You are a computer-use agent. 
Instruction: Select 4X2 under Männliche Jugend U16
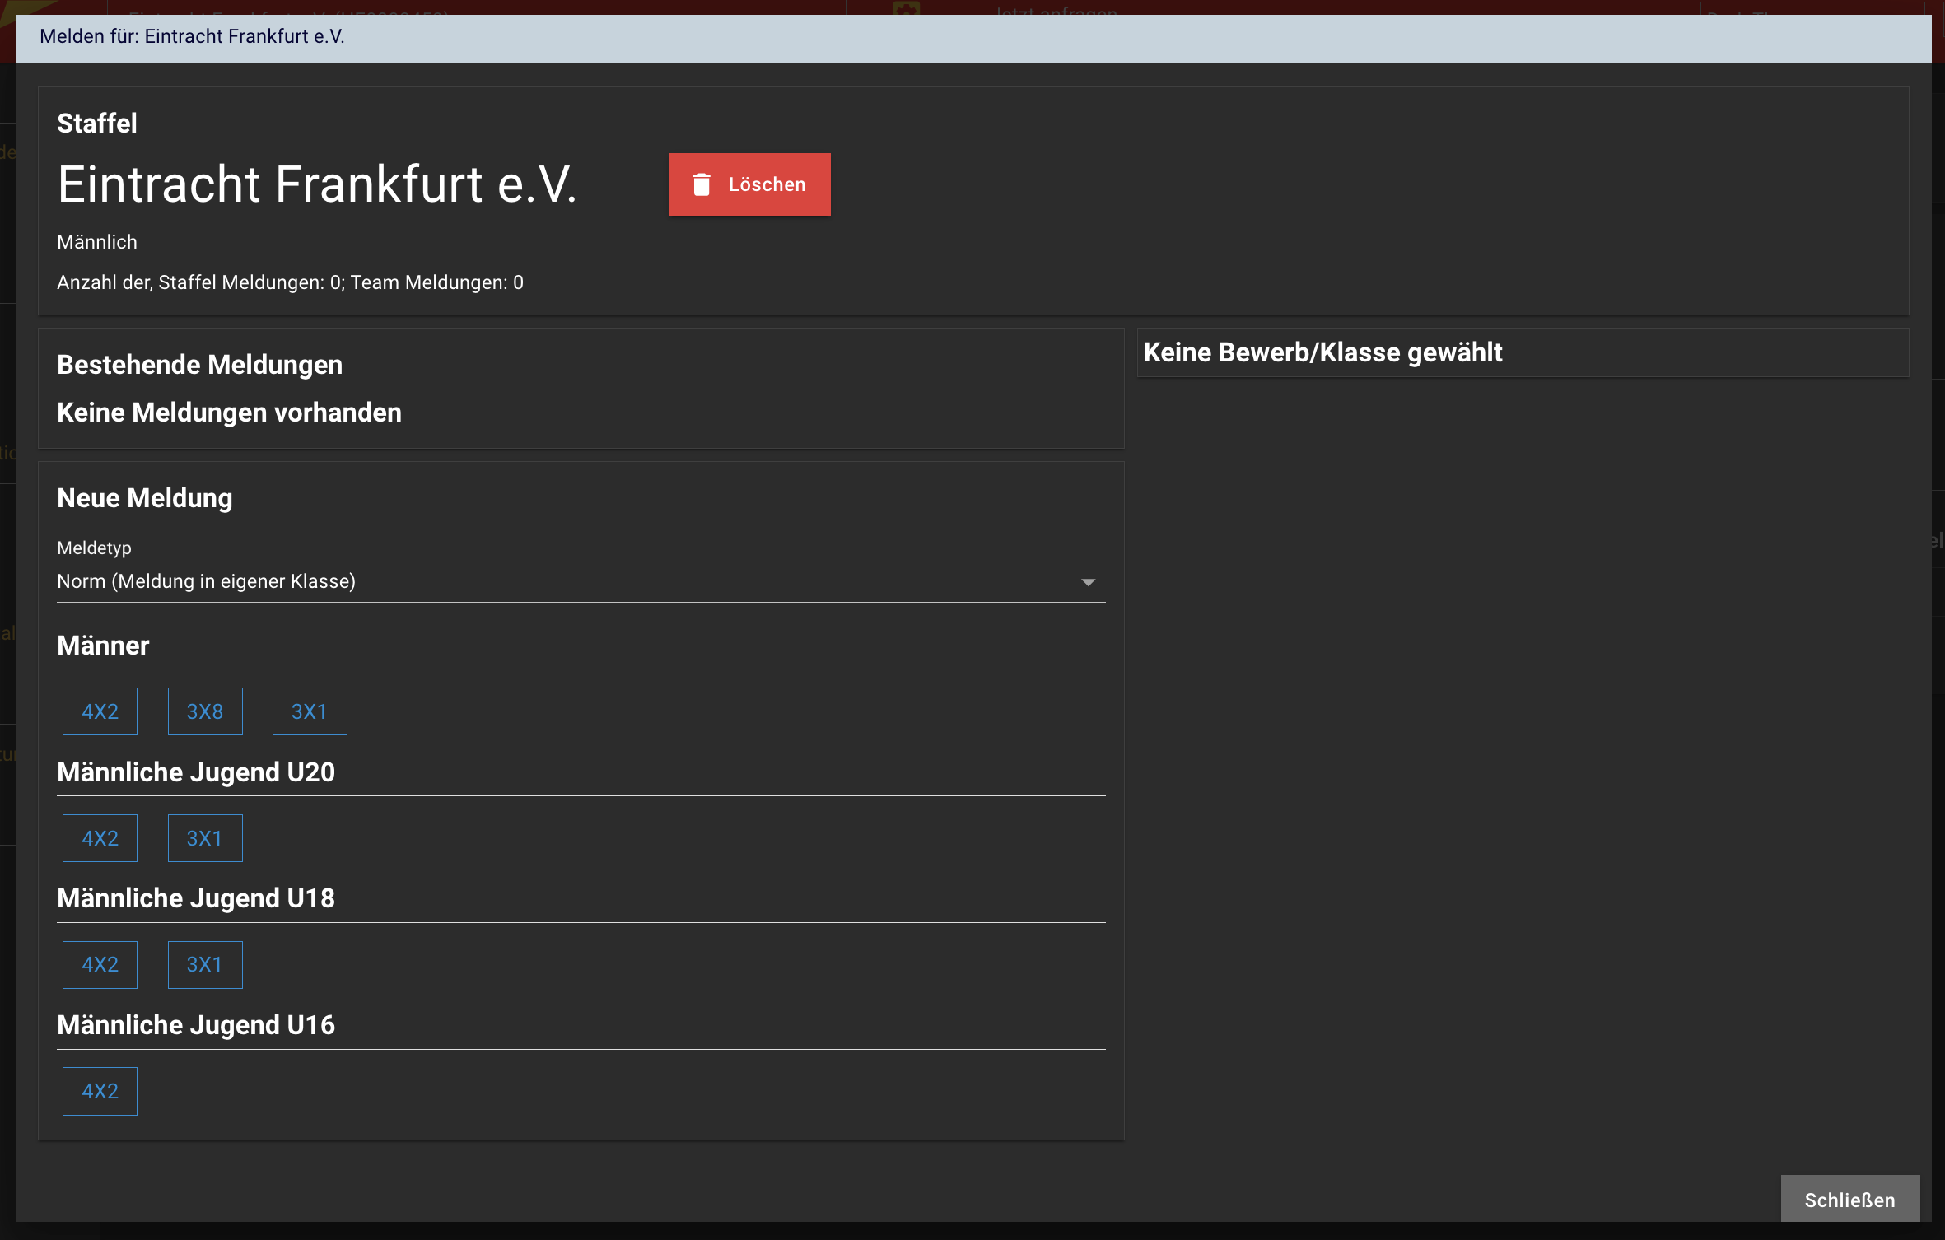point(100,1091)
